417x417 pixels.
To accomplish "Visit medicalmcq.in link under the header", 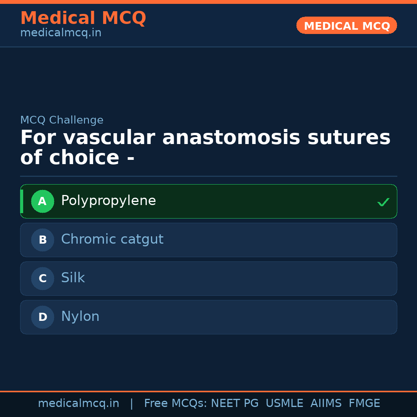I will [x=61, y=33].
